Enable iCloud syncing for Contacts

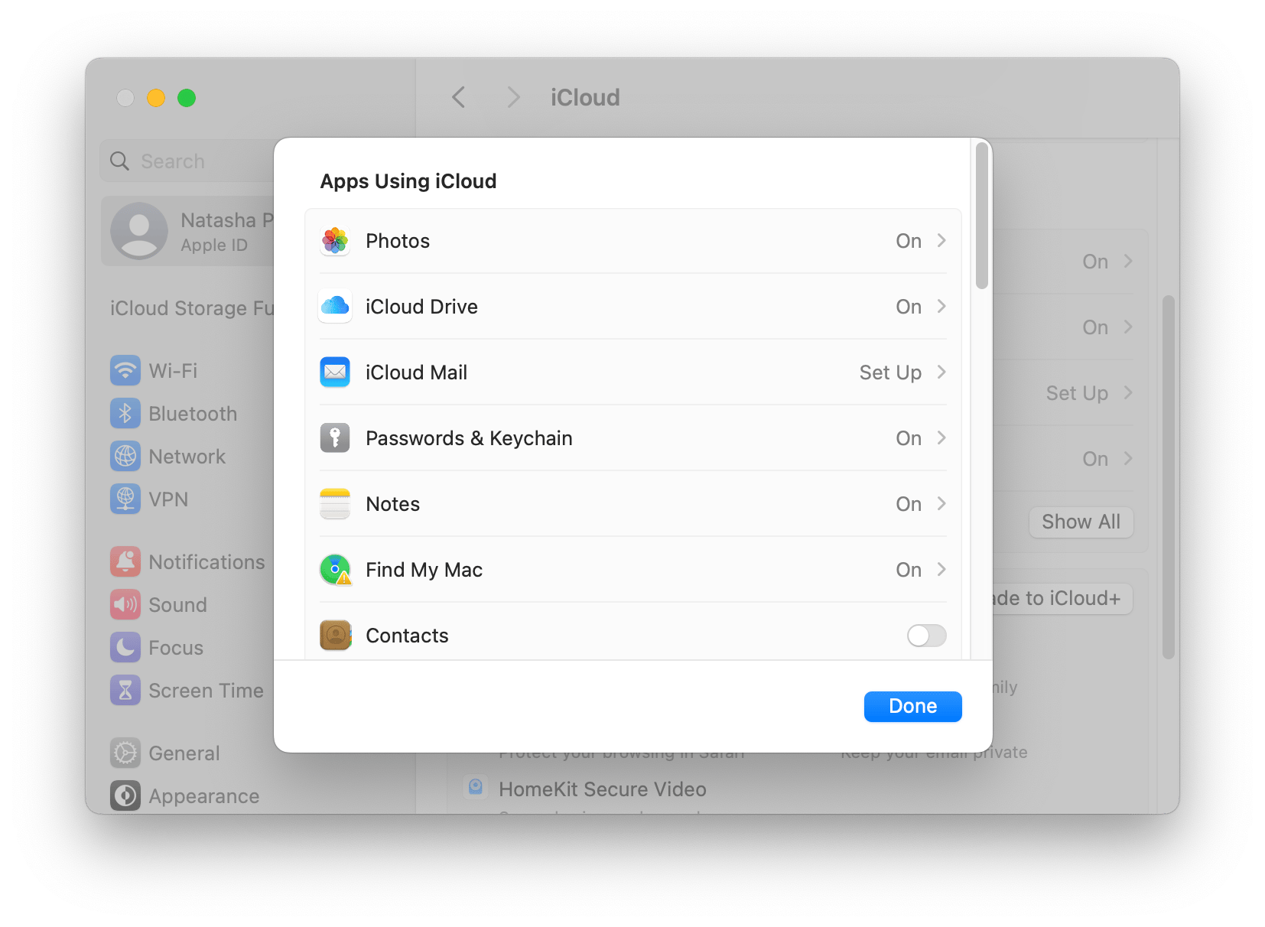[x=925, y=635]
